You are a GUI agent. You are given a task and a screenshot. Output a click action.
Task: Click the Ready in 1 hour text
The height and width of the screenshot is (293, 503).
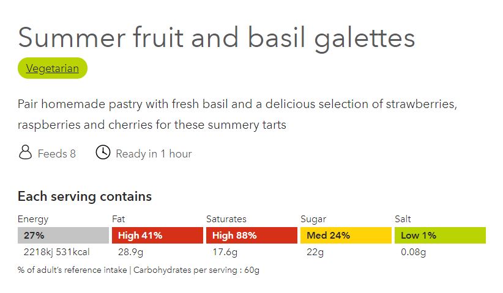(x=154, y=154)
